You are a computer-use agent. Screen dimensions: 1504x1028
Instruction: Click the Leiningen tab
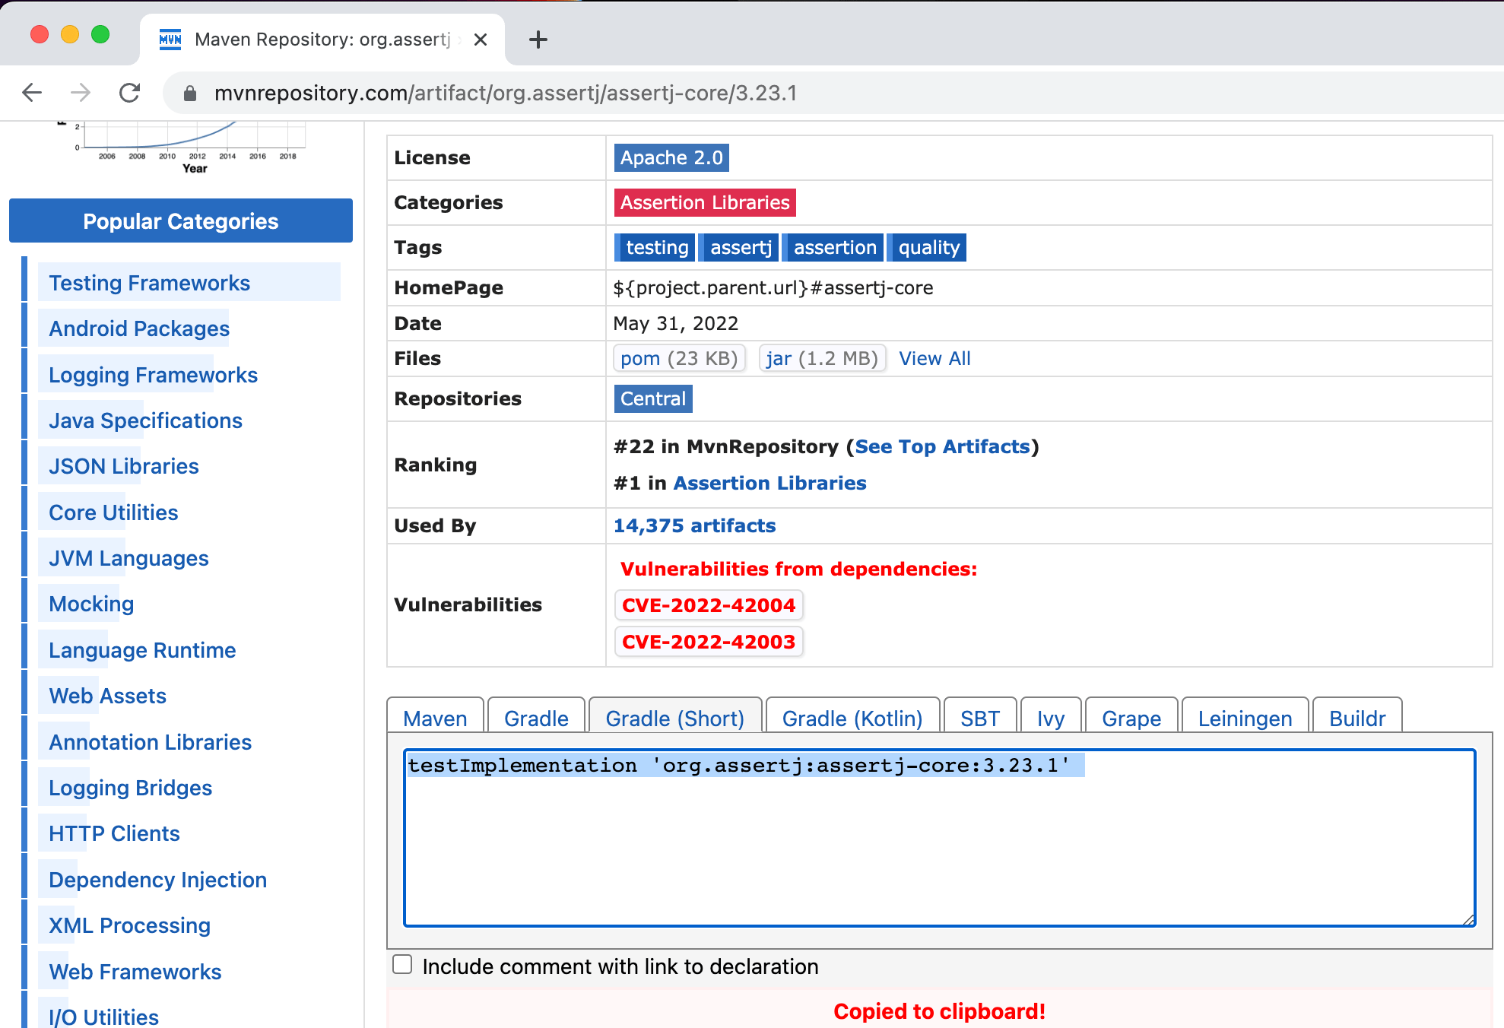coord(1243,717)
